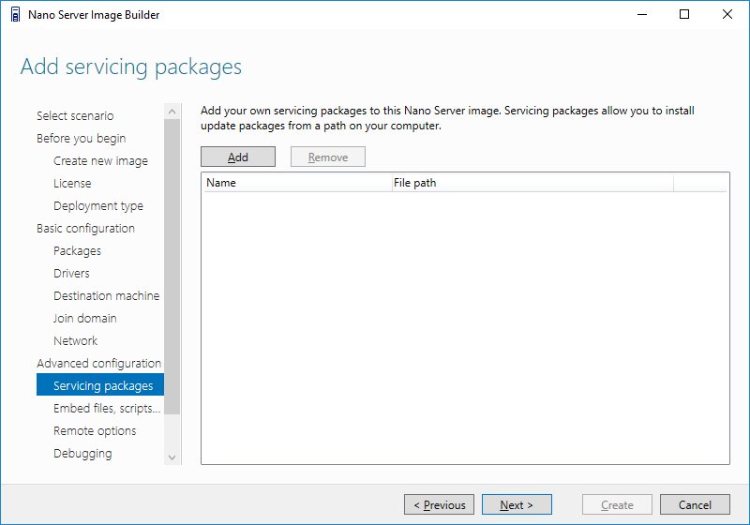Open the Packages step
This screenshot has width=750, height=525.
(77, 250)
